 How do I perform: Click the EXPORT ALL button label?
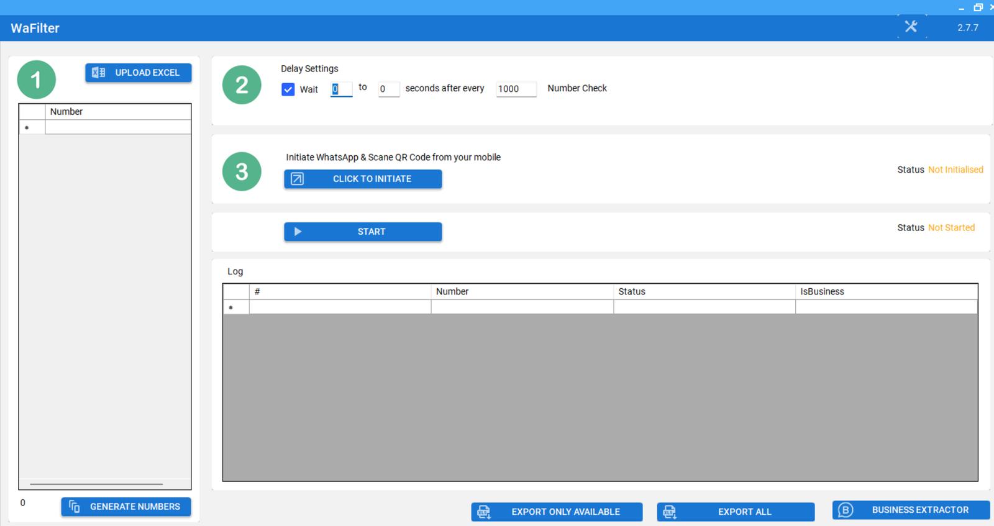[x=745, y=512]
